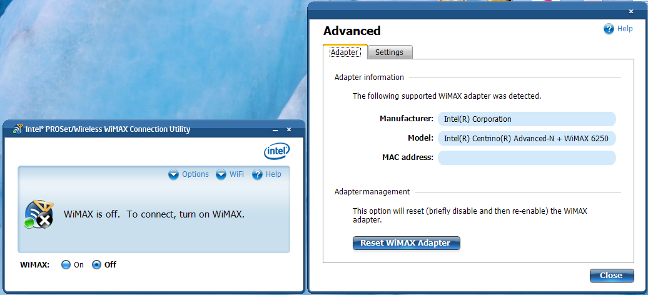Screen dimensions: 648x295
Task: Turn WiMAX on with the On radio button
Action: coord(66,265)
